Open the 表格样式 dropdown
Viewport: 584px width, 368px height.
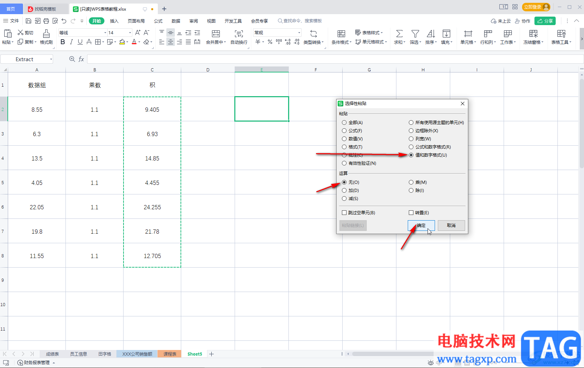(369, 33)
